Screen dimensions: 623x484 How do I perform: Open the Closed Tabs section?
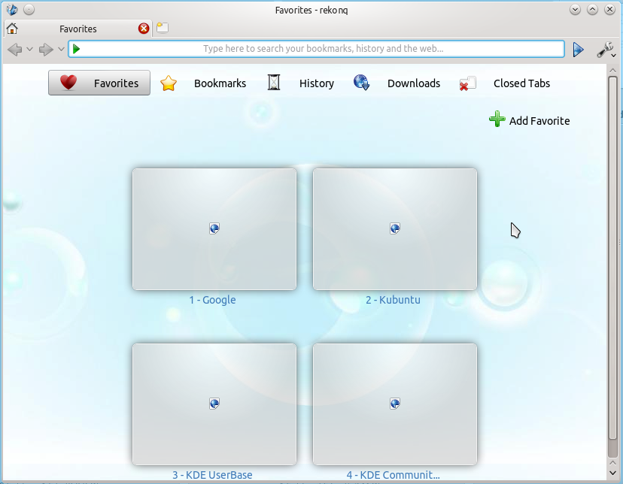point(521,83)
